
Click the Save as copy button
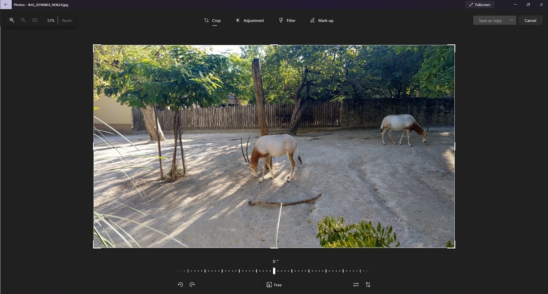[x=490, y=21]
